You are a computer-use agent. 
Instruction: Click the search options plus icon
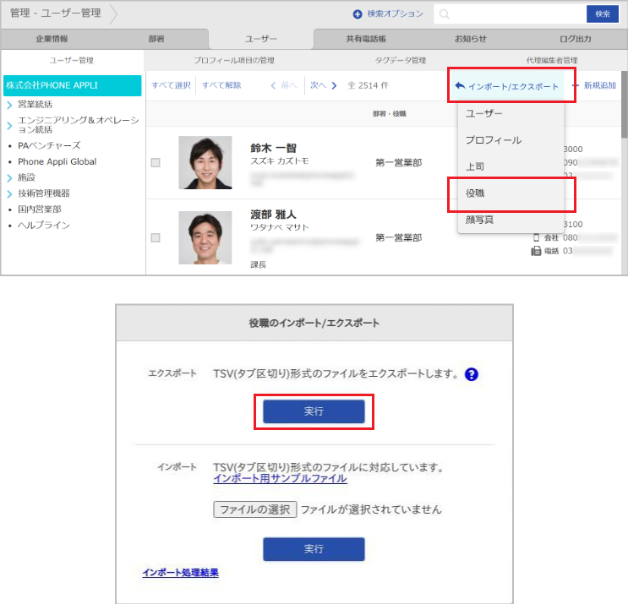358,14
